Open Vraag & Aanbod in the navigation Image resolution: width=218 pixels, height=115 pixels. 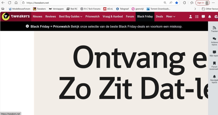pos(113,16)
